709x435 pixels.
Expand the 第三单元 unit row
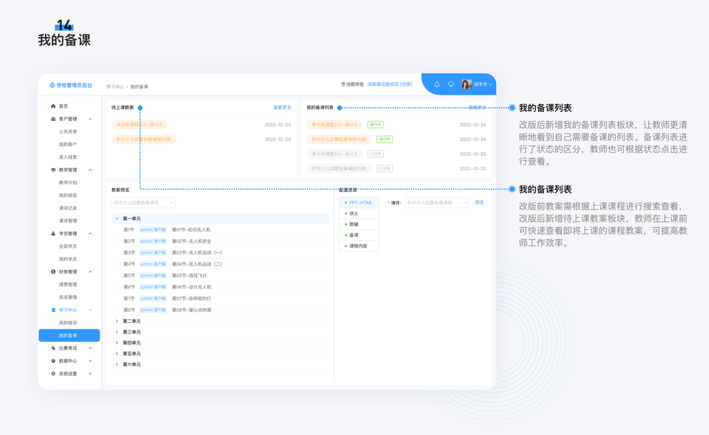[220, 332]
